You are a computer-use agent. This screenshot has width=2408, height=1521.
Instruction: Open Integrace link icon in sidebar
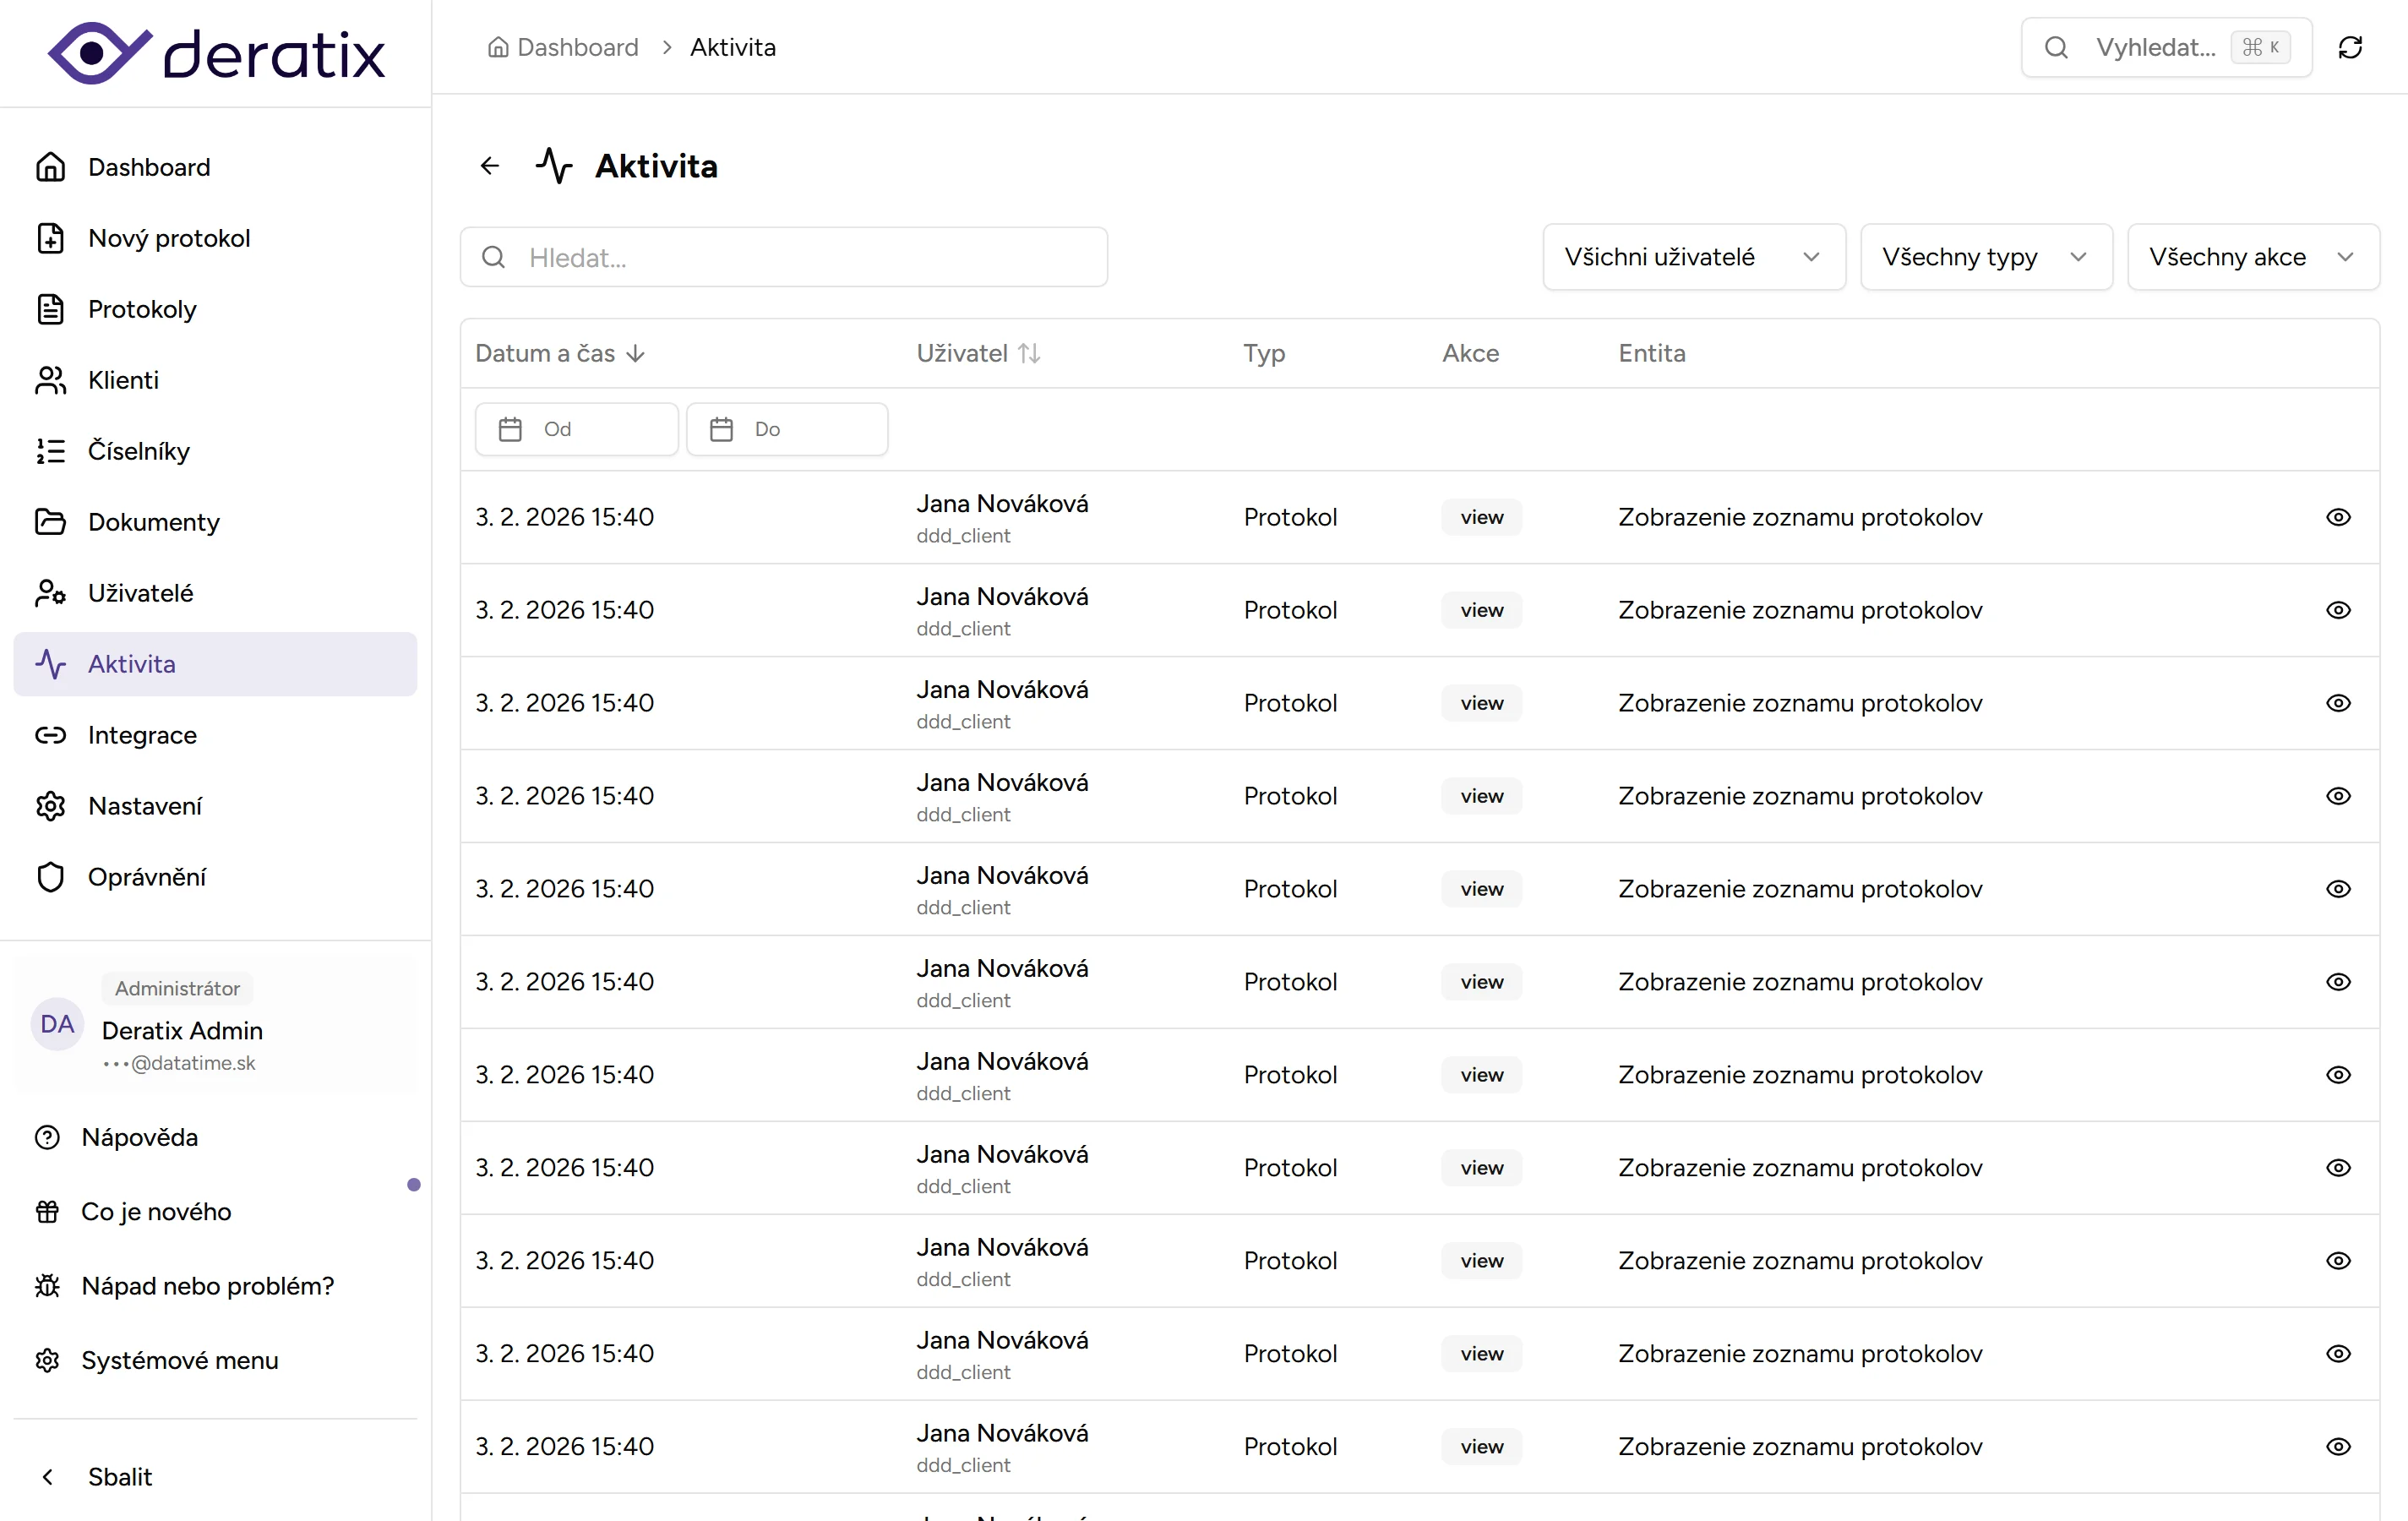pyautogui.click(x=50, y=735)
